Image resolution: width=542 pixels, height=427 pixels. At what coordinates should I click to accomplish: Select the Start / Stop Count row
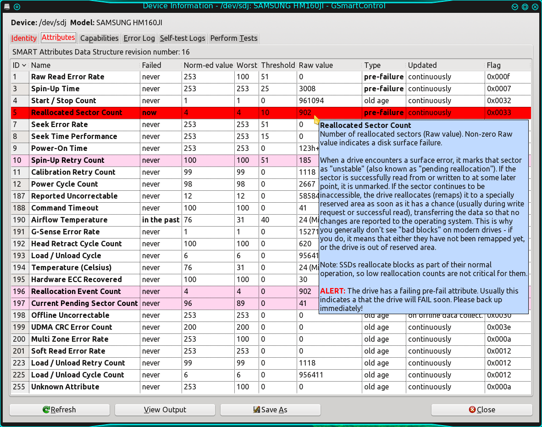click(271, 100)
